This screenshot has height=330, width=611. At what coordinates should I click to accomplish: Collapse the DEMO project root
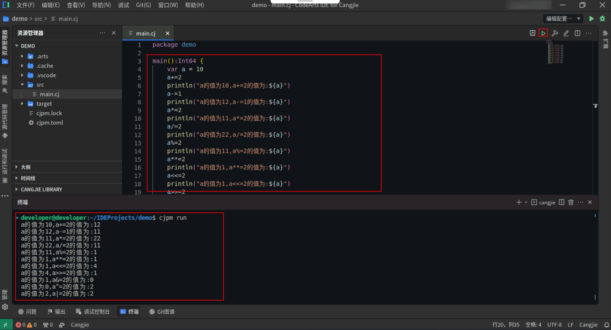17,46
